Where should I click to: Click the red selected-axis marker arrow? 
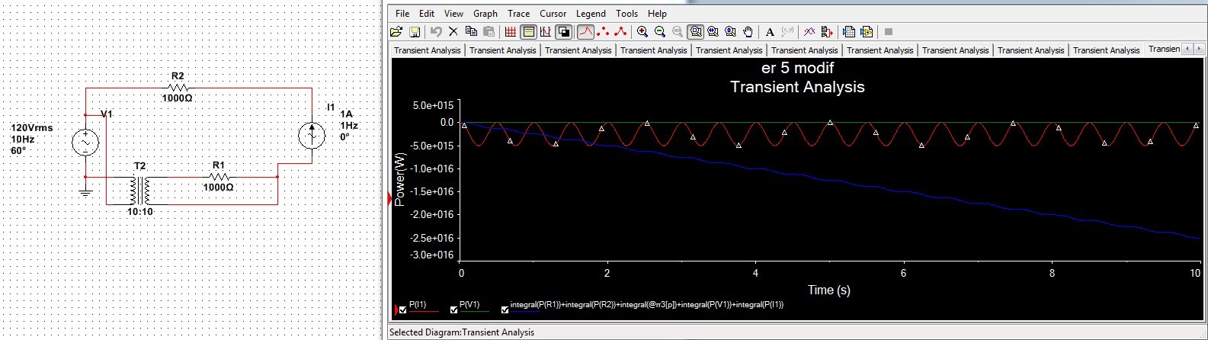point(389,199)
